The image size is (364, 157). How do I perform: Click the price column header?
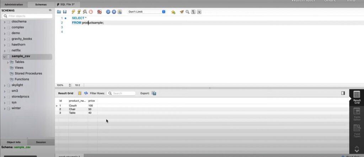point(91,101)
